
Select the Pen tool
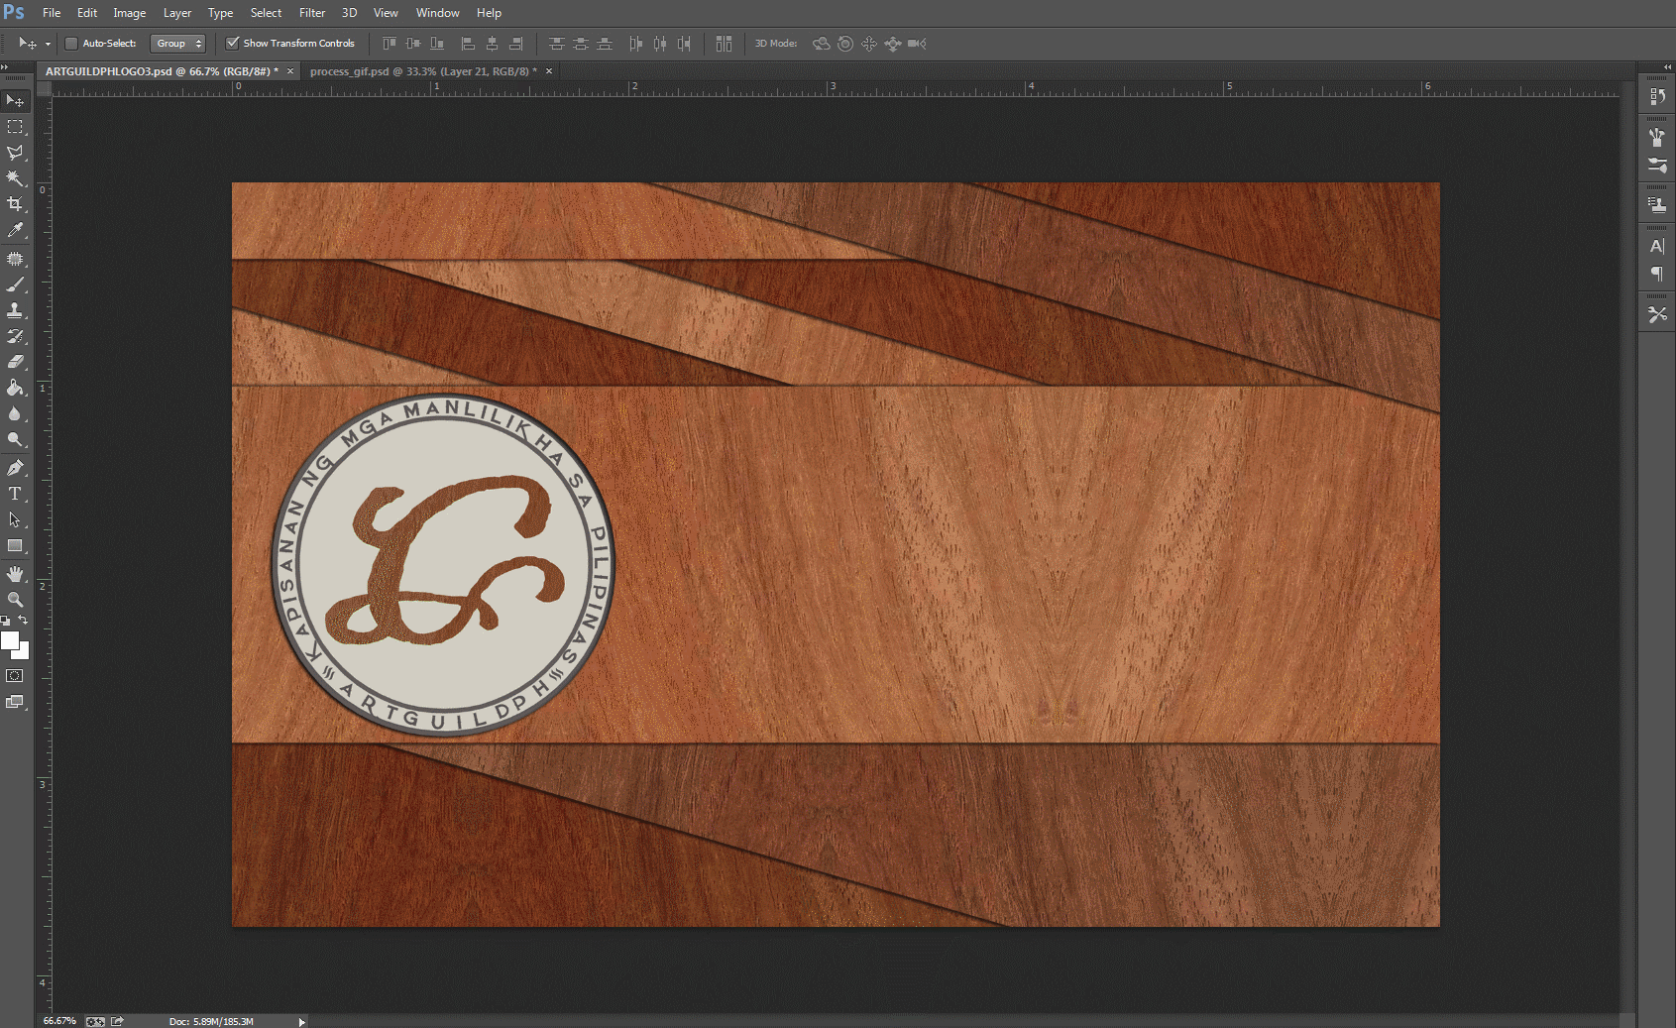(15, 468)
